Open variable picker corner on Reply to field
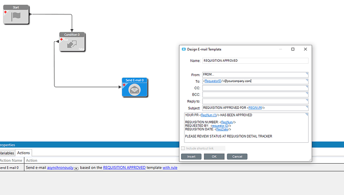This screenshot has width=344, height=195. click(307, 100)
